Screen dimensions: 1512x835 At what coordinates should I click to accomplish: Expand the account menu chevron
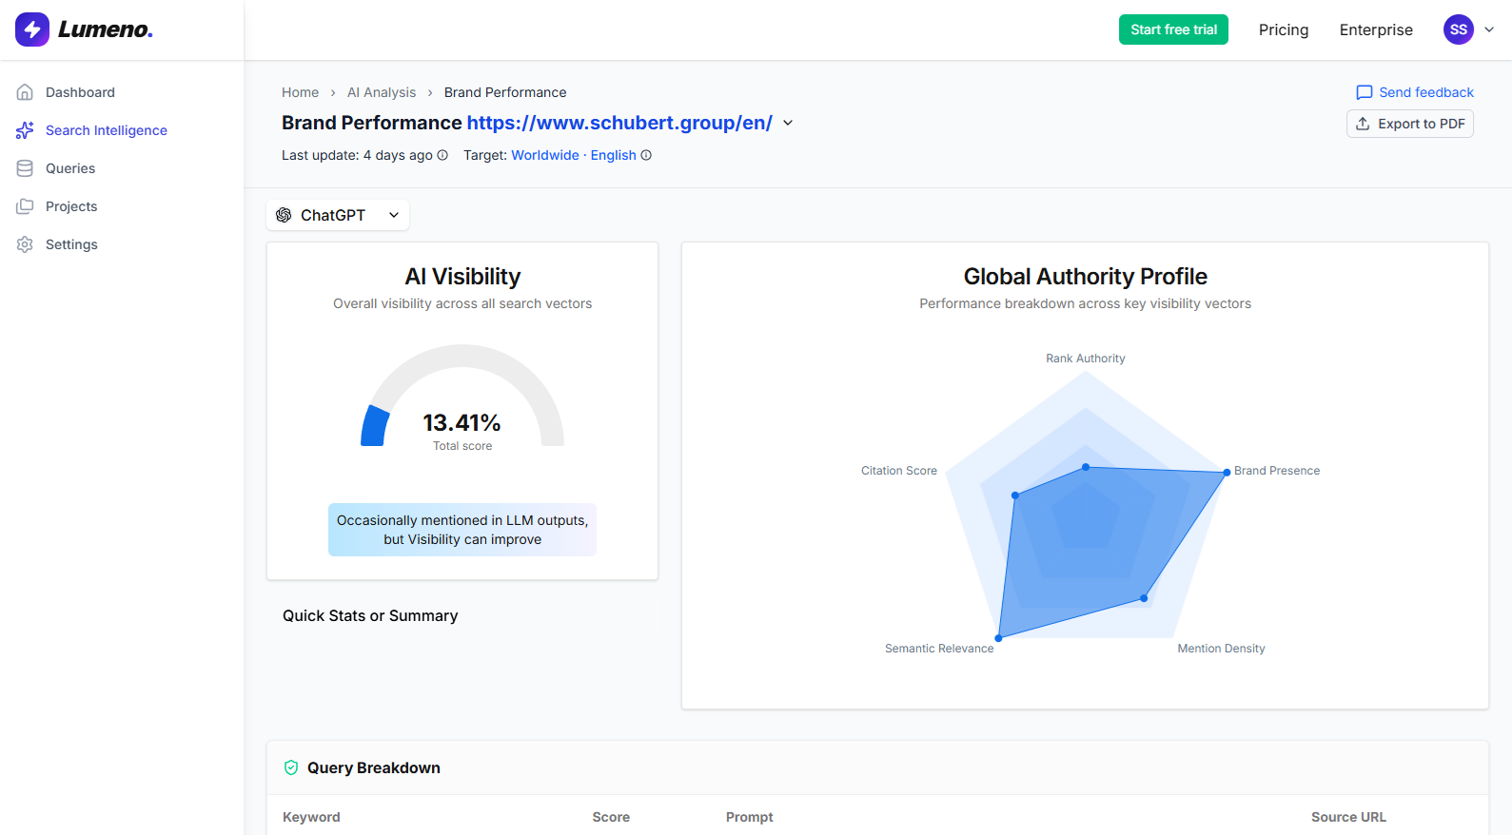[1489, 29]
